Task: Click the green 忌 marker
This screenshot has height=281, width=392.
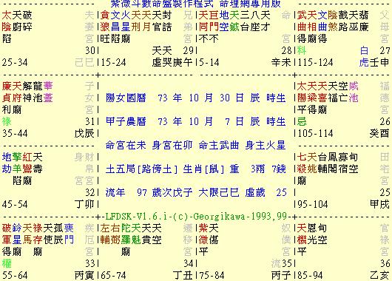Action: 302,121
